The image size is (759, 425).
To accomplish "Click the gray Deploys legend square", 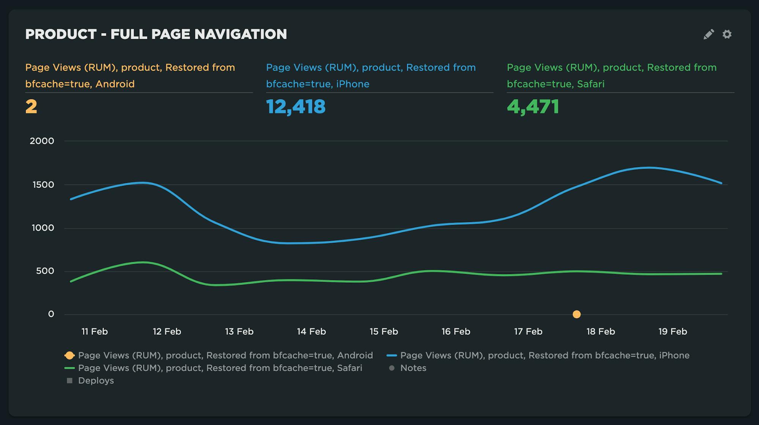I will point(69,381).
